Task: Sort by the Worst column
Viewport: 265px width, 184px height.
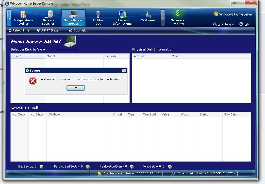Action: click(x=189, y=114)
